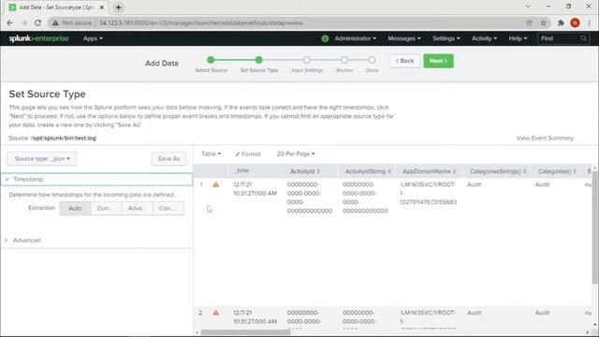
Task: Click the Audit value in row 1 CategoriesStrings
Action: [x=475, y=184]
